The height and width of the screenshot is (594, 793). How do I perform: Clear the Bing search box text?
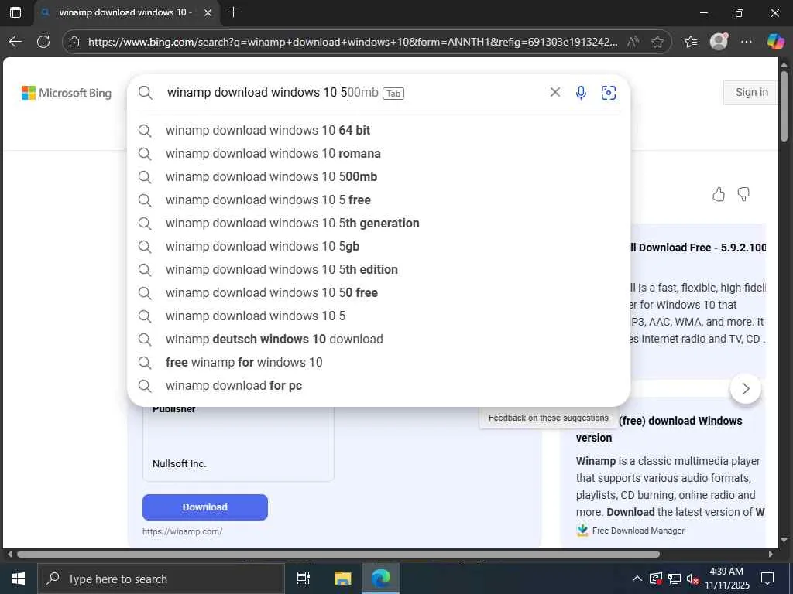554,92
